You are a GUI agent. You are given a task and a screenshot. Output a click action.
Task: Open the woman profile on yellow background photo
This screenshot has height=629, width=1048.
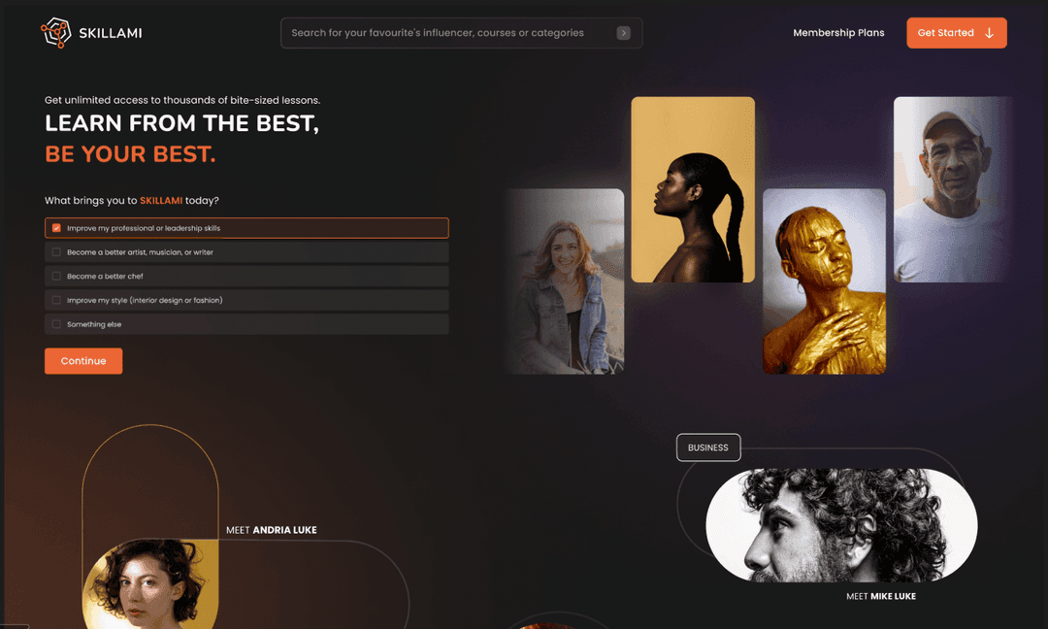coord(693,190)
